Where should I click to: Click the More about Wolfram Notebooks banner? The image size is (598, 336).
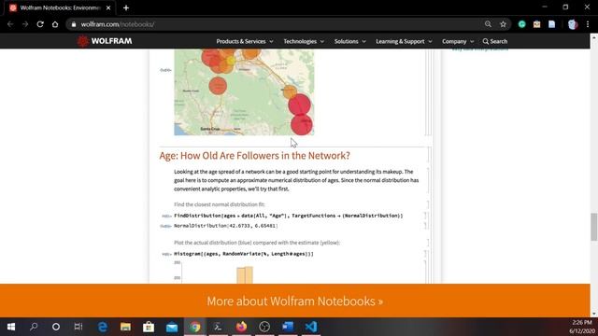coord(295,301)
